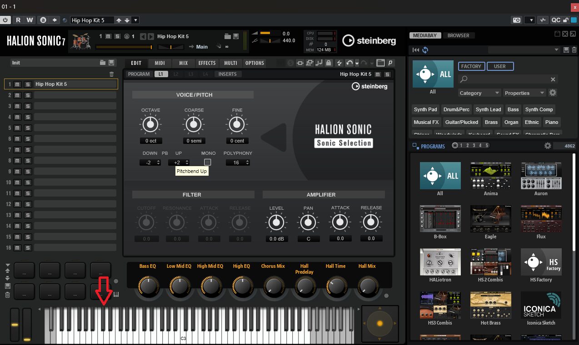Open the BROWSER tab
Screen dimensions: 579x345
[x=458, y=35]
